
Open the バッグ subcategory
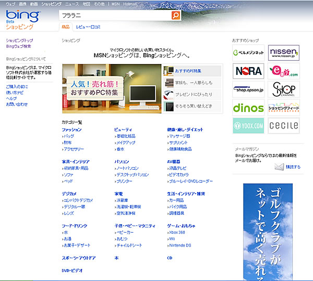pyautogui.click(x=69, y=136)
